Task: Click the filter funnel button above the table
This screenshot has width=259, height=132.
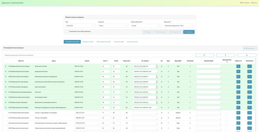Action: 225,55
